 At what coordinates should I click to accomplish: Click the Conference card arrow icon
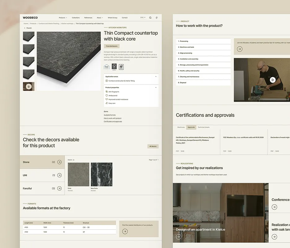tap(275, 207)
